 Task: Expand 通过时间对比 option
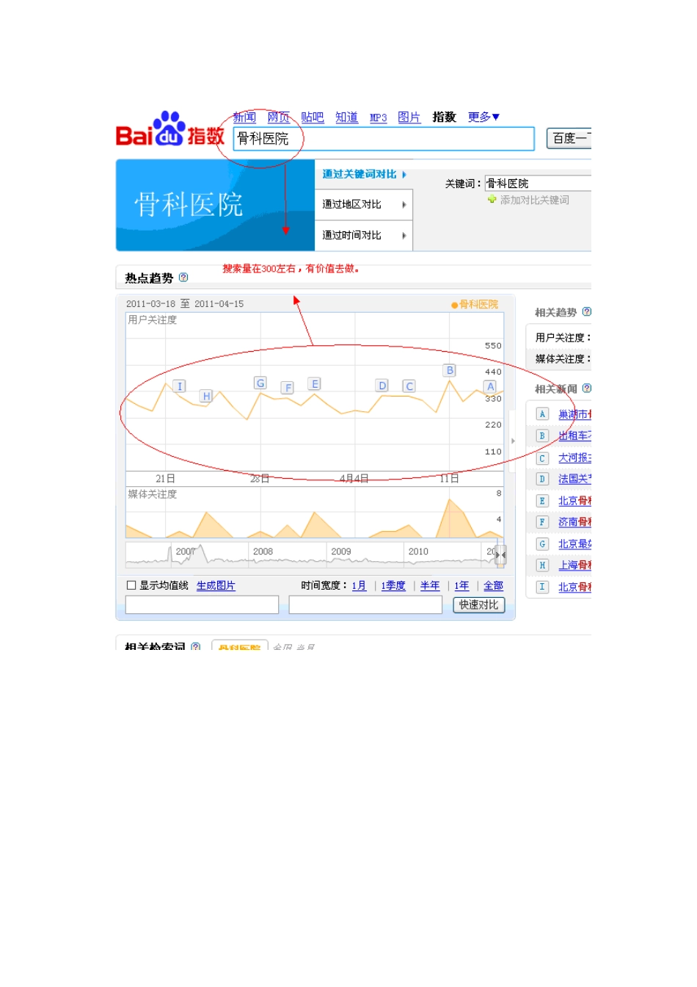coord(363,235)
